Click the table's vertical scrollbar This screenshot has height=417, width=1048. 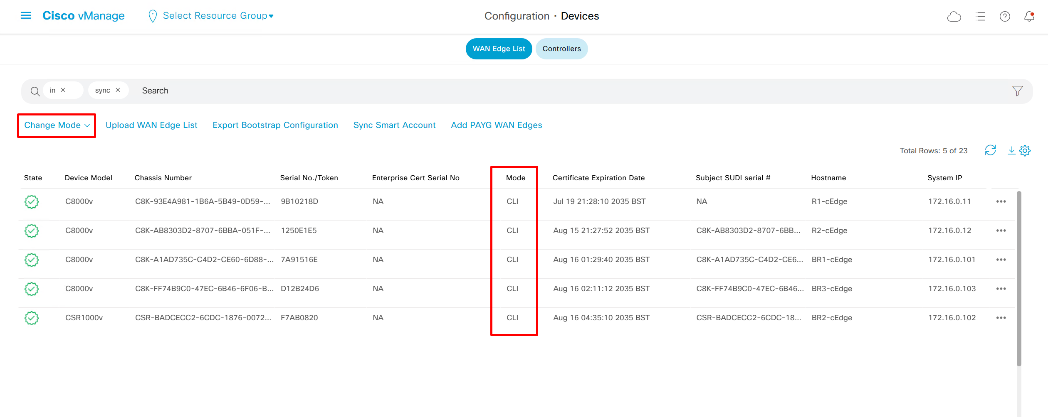click(1018, 278)
